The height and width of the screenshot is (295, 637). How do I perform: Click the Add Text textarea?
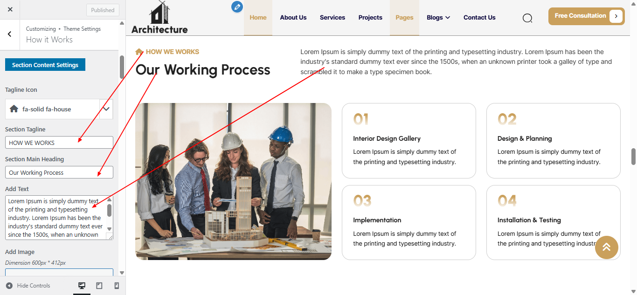pyautogui.click(x=56, y=217)
